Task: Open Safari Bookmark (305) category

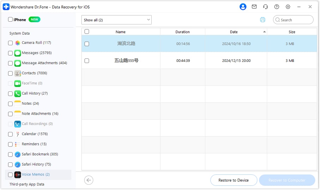Action: (x=40, y=154)
